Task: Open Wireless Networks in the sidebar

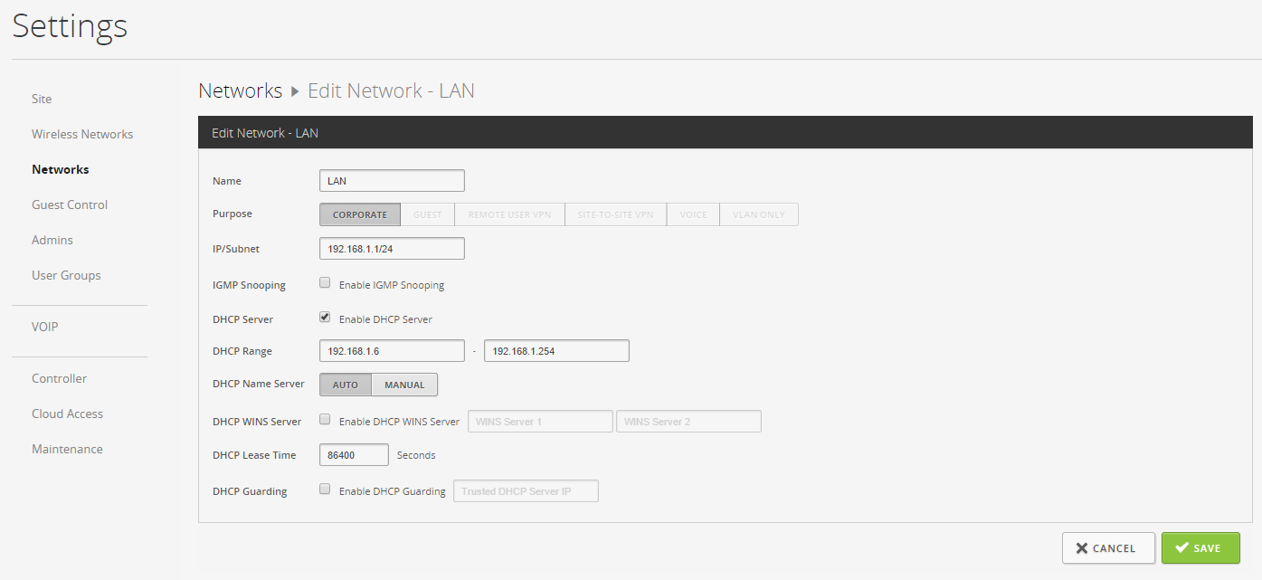Action: (82, 134)
